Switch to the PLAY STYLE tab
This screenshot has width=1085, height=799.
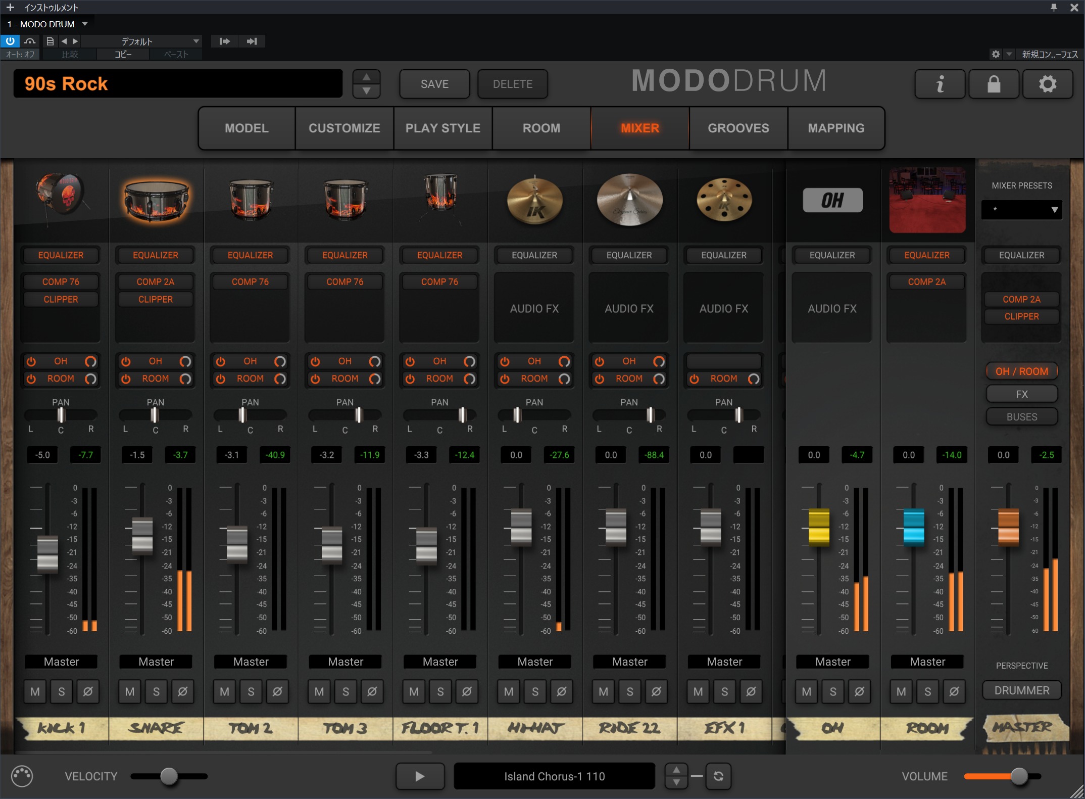click(x=443, y=128)
